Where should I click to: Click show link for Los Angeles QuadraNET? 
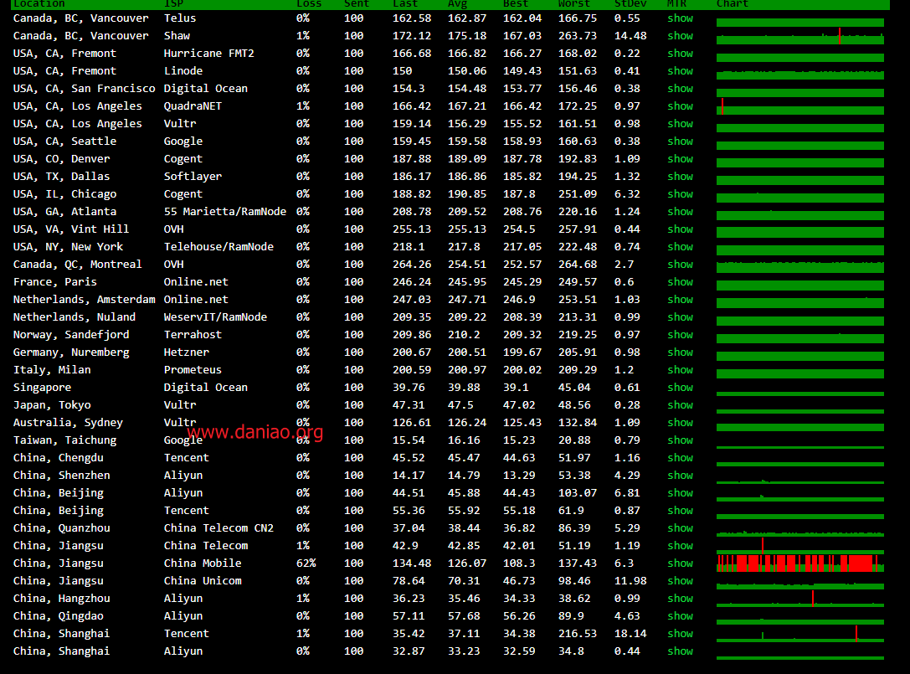point(680,105)
